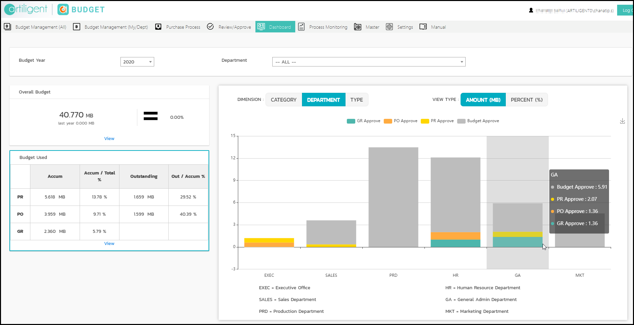Switch dimension to CATEGORY
Screen dimensions: 634x325
click(284, 100)
